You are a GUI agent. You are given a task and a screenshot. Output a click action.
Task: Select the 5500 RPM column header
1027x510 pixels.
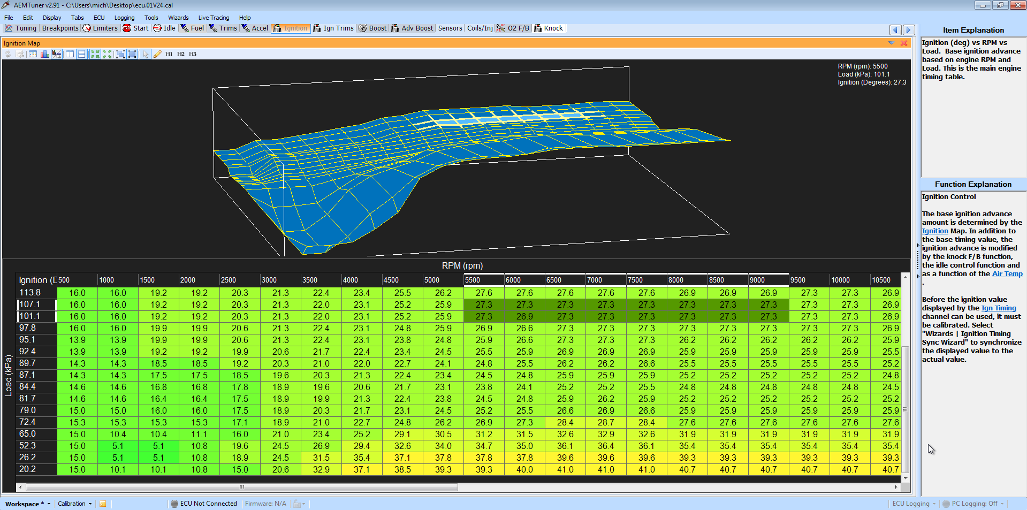click(483, 280)
